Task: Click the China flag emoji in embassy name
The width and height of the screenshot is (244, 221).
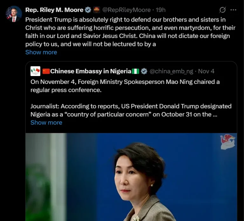Action: pos(46,71)
